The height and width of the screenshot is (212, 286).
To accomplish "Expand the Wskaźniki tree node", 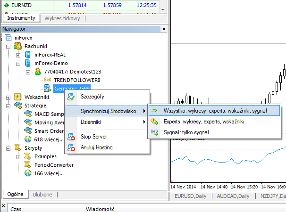I will 8,98.
